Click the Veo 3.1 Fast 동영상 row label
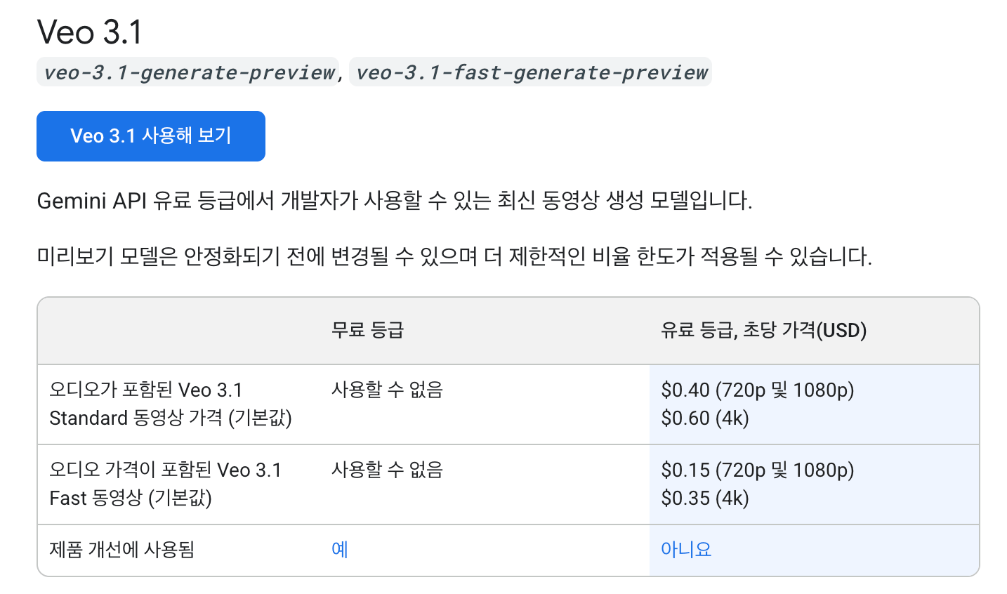The height and width of the screenshot is (594, 1007). (165, 484)
